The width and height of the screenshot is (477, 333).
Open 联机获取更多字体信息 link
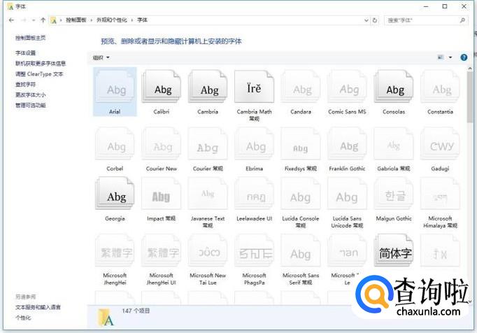point(41,64)
